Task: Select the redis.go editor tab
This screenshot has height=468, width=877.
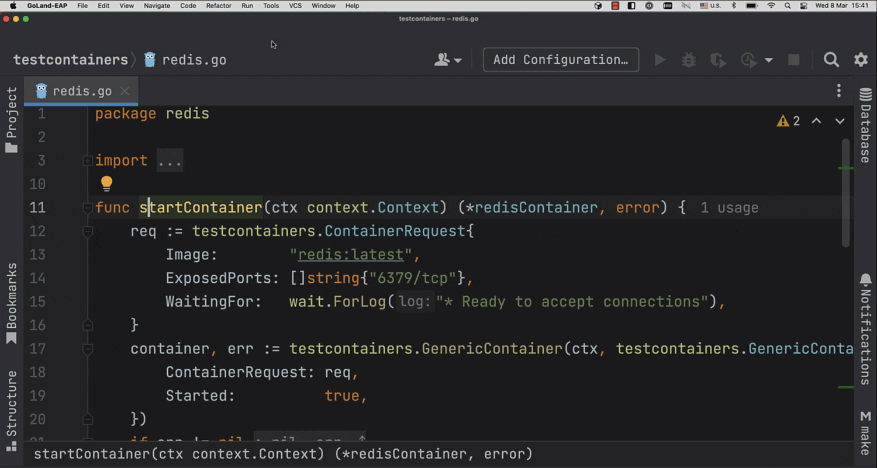Action: pyautogui.click(x=81, y=91)
